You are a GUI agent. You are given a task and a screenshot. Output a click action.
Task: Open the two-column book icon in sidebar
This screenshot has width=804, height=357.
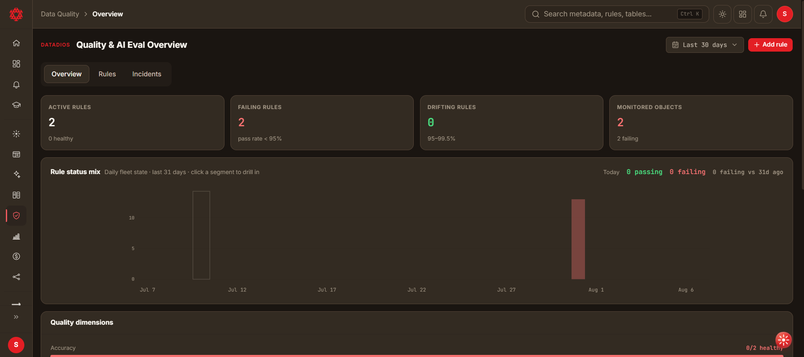click(16, 195)
